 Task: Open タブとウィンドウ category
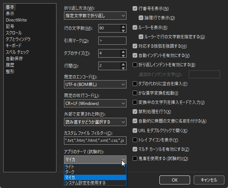pyautogui.click(x=18, y=39)
